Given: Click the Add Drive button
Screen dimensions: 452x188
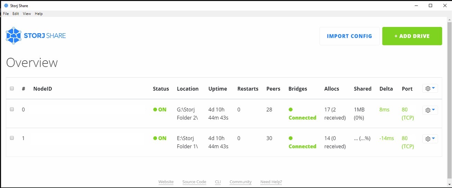Looking at the screenshot, I should [412, 36].
